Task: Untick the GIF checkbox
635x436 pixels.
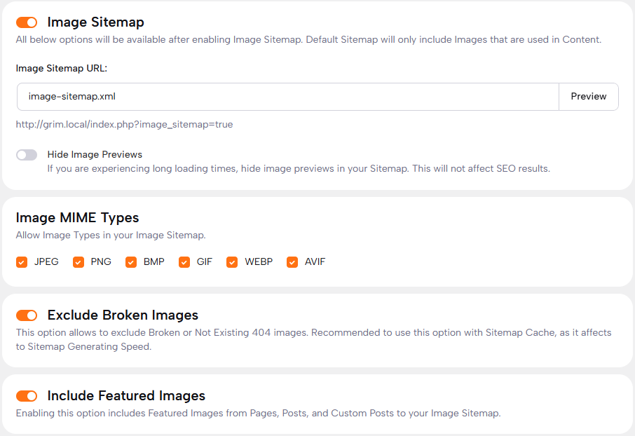Action: (x=184, y=262)
